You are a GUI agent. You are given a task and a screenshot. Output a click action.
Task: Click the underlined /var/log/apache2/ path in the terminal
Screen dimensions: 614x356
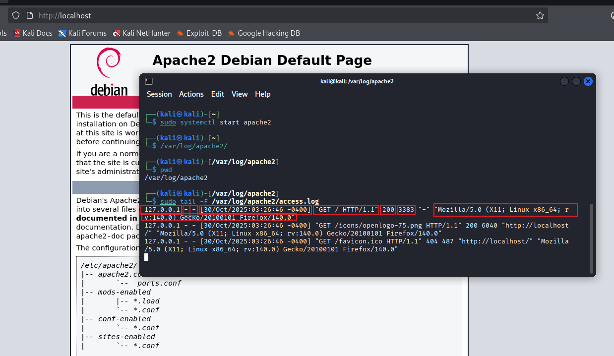pyautogui.click(x=194, y=146)
